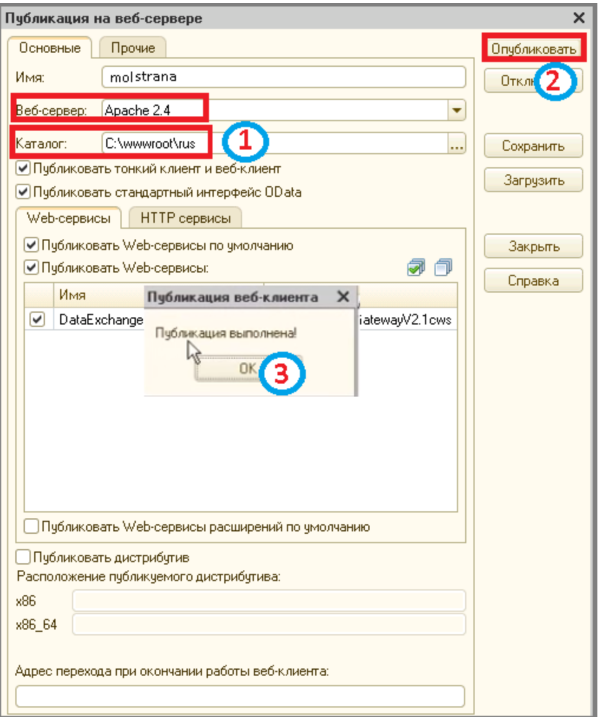Toggle Публиковать Web-сервисы по умолчанию
This screenshot has width=598, height=717.
[31, 245]
